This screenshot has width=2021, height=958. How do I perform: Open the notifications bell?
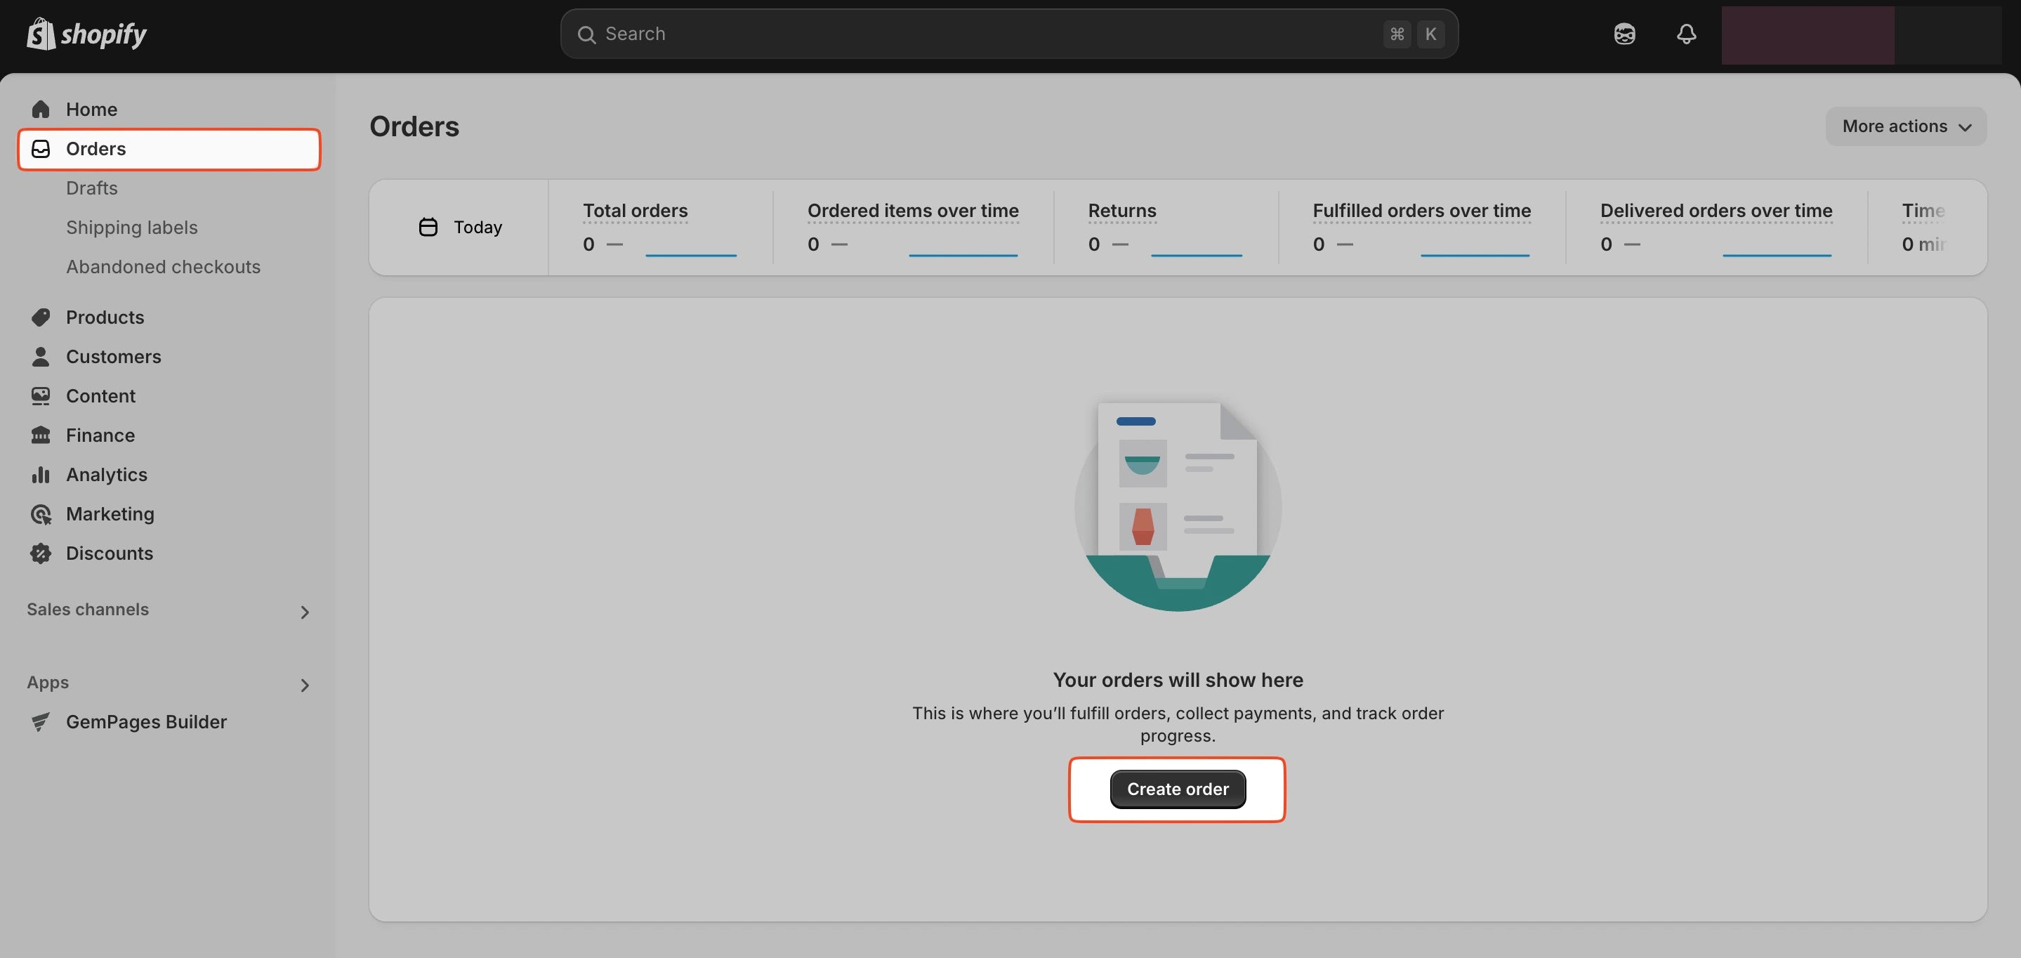point(1686,34)
